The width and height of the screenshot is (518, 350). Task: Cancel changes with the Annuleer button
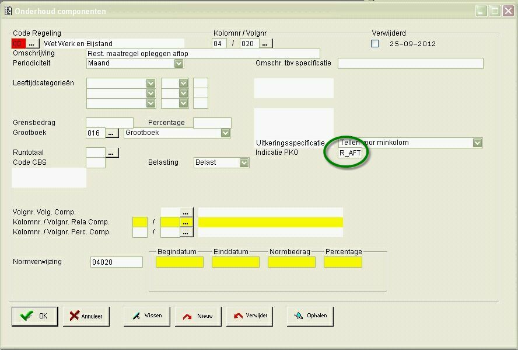[x=86, y=316]
